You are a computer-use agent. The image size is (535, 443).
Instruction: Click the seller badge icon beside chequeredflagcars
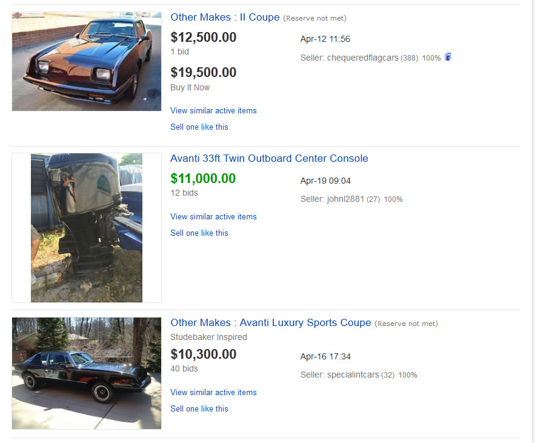[448, 57]
